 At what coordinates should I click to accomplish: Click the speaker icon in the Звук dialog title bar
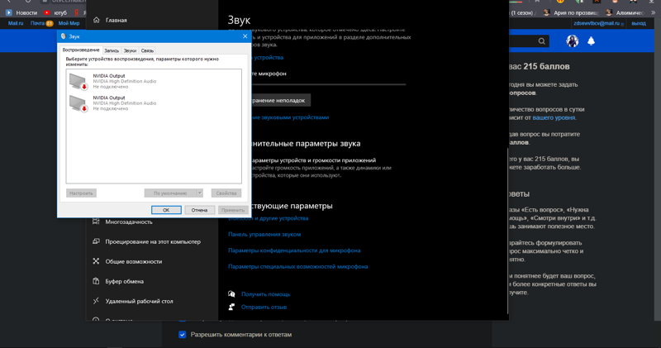point(64,36)
